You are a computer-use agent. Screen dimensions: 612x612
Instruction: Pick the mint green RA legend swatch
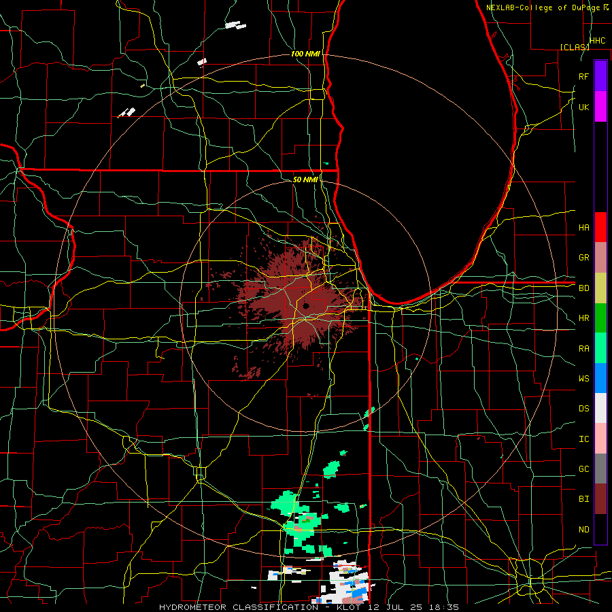600,348
